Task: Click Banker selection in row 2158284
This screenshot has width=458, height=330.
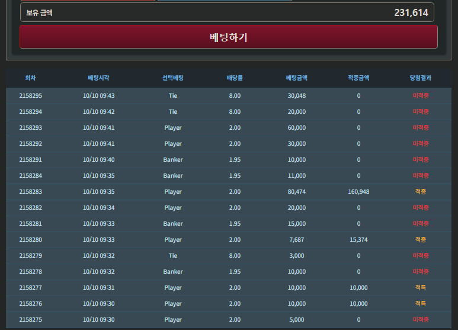Action: 173,176
